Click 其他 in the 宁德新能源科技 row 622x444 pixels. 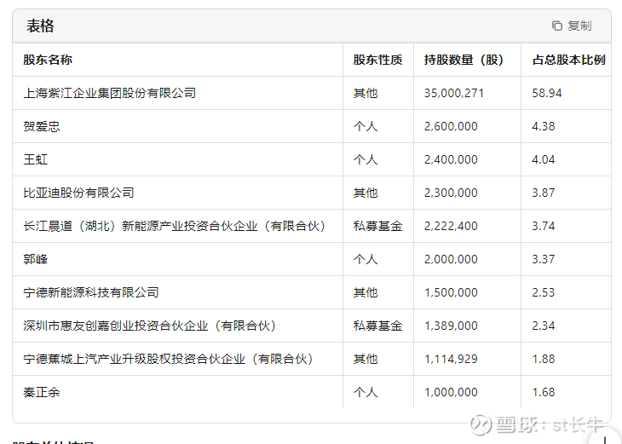pos(366,292)
